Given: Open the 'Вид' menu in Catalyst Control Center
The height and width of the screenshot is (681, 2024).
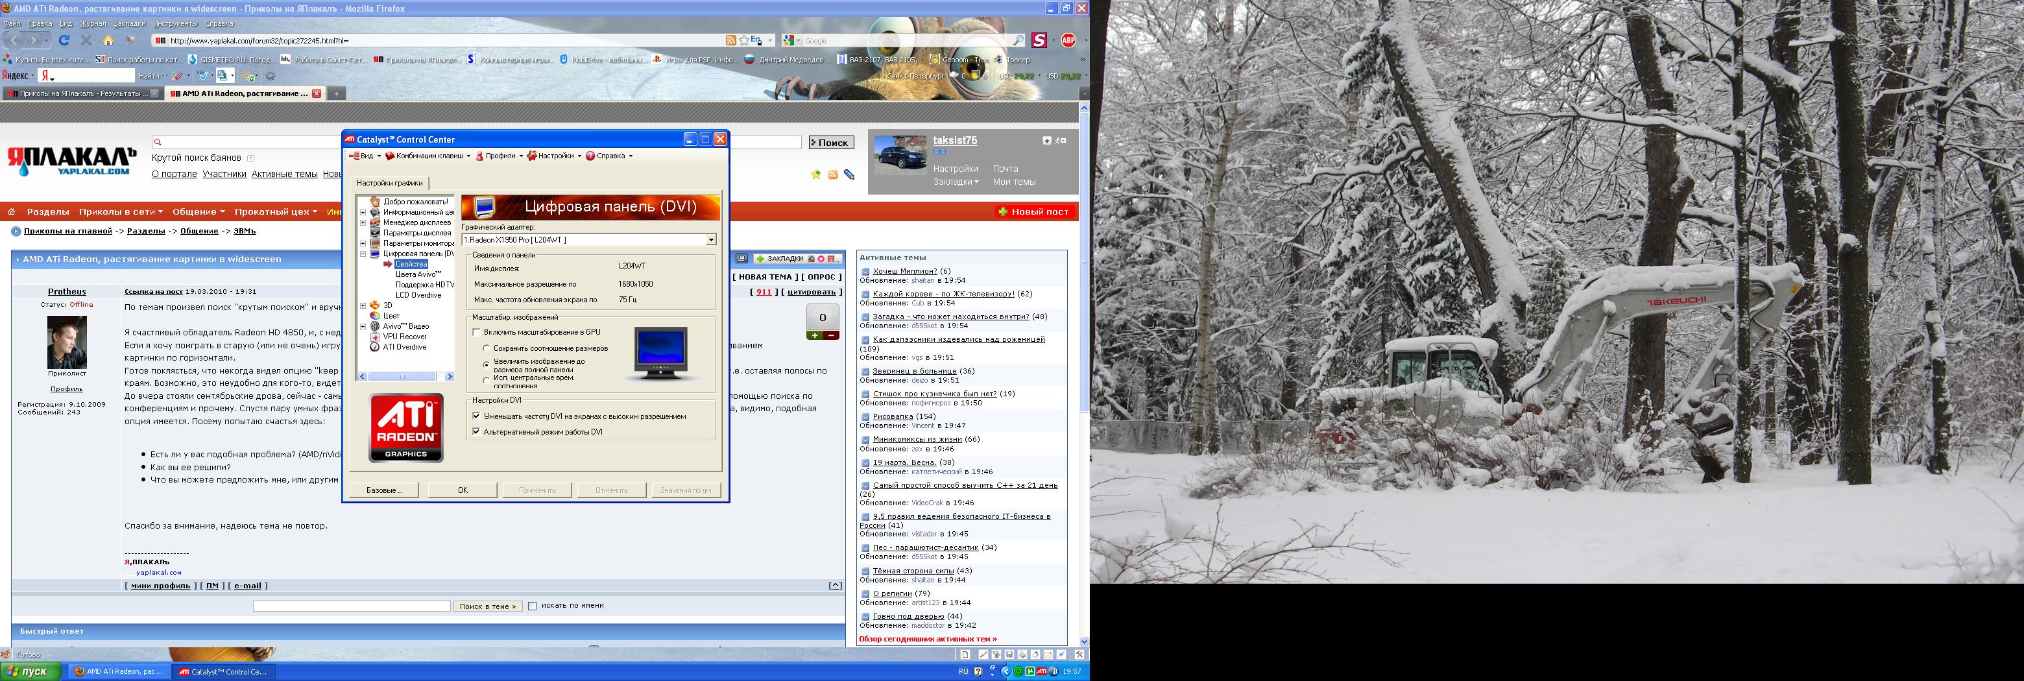Looking at the screenshot, I should coord(364,156).
